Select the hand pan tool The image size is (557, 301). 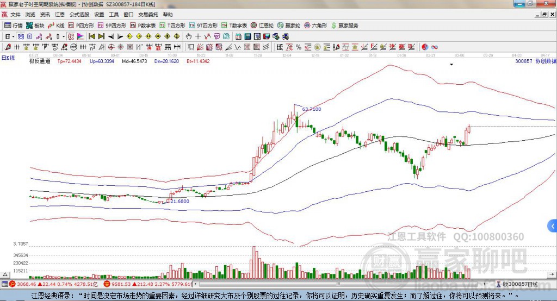click(x=189, y=36)
